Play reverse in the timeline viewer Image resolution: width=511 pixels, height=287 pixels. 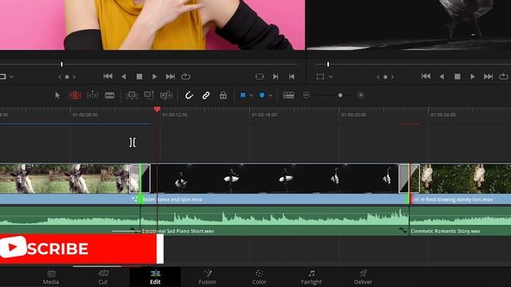442,77
